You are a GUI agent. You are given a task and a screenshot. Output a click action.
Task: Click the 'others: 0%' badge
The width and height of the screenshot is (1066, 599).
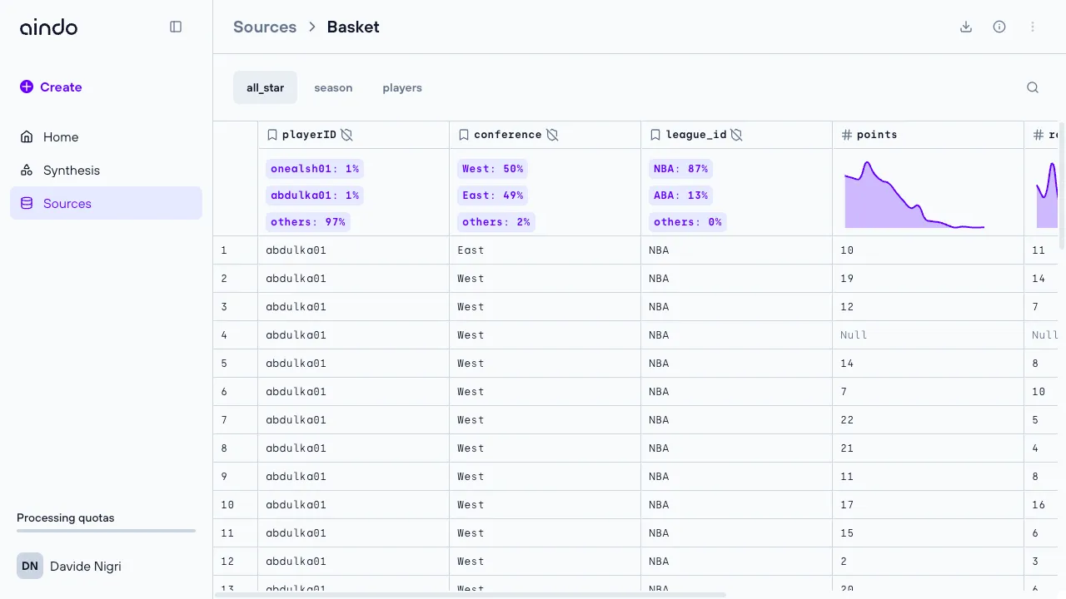688,222
